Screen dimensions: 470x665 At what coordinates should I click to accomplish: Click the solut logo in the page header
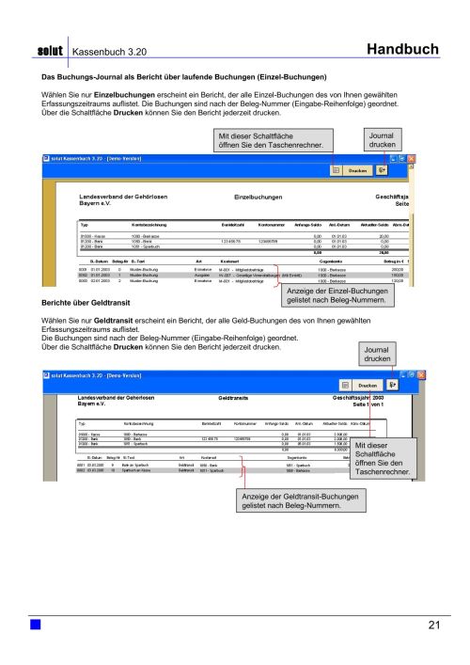tap(50, 51)
